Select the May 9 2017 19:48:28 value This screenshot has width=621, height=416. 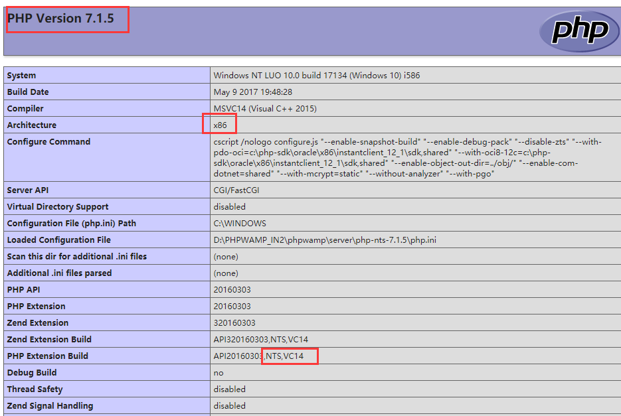252,92
